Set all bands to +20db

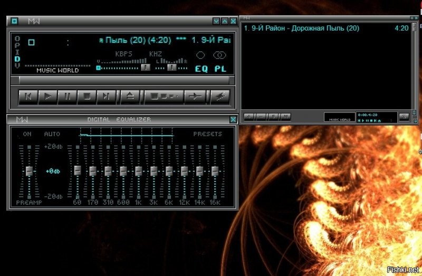tap(53, 147)
